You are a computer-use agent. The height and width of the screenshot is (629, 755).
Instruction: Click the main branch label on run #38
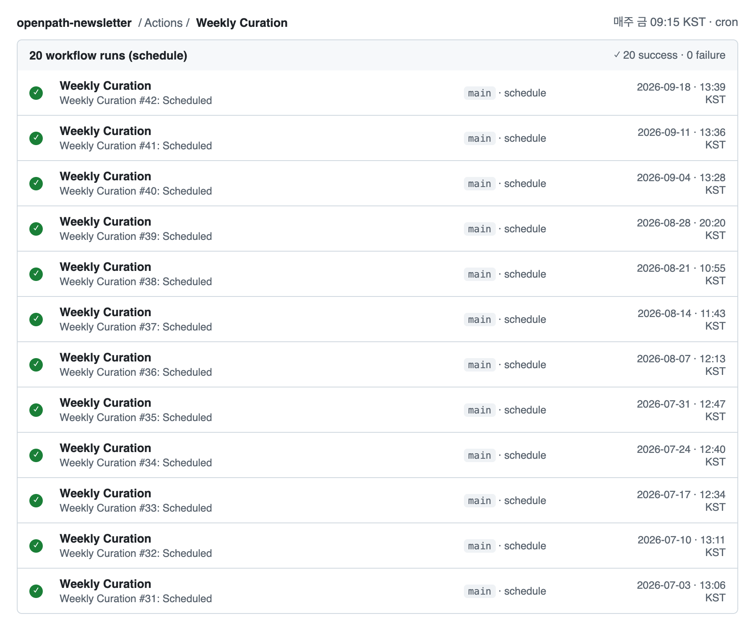tap(479, 274)
